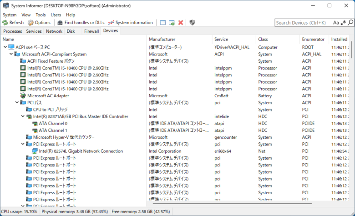The height and width of the screenshot is (216, 355).
Task: Open the Options gear icon
Action: click(x=30, y=23)
